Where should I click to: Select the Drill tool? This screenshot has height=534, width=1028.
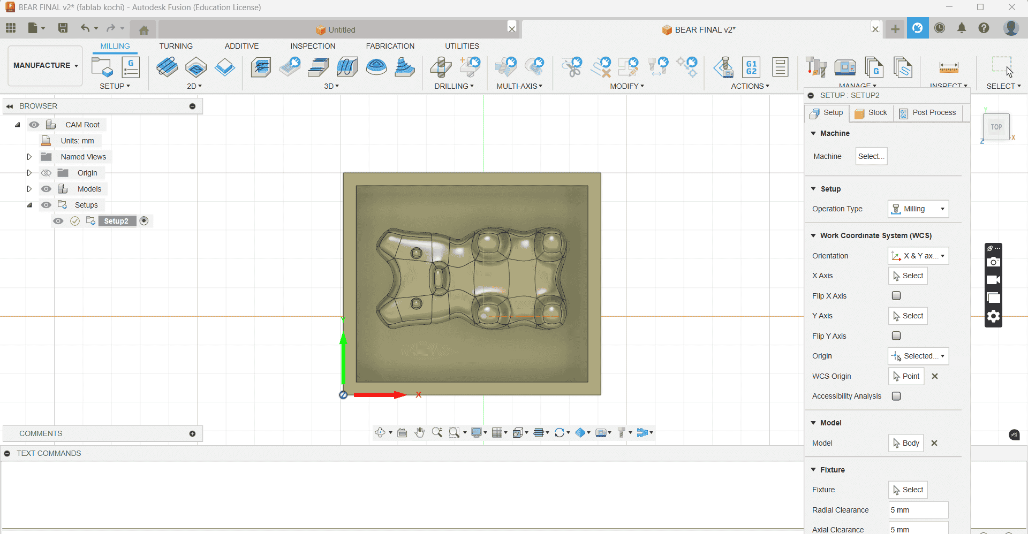(441, 67)
